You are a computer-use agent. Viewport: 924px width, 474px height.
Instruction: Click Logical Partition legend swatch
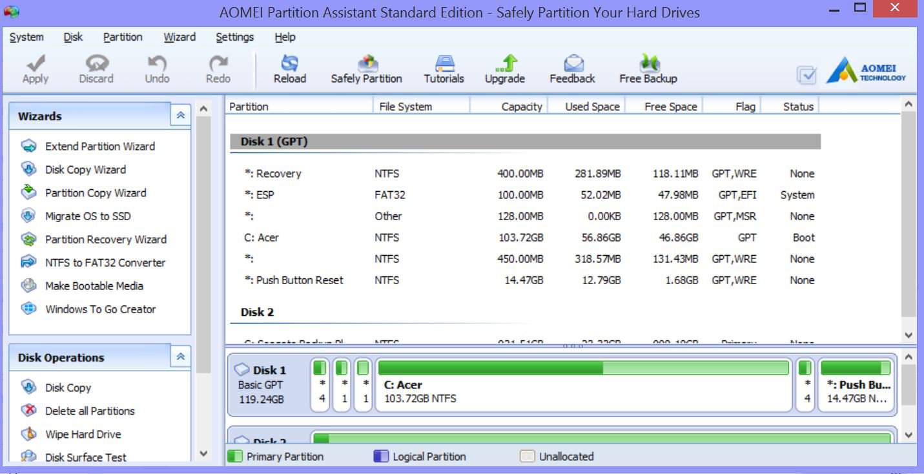[382, 457]
